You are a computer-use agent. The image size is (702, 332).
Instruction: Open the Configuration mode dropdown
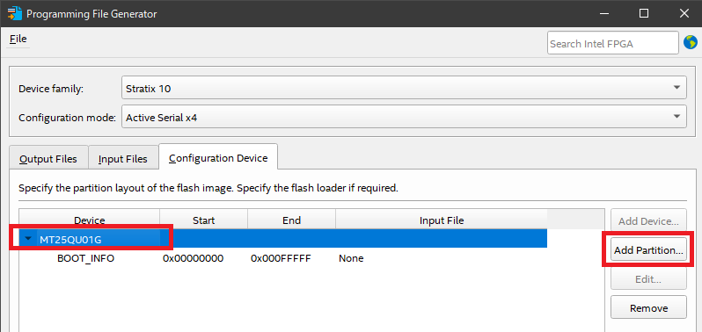pyautogui.click(x=404, y=118)
